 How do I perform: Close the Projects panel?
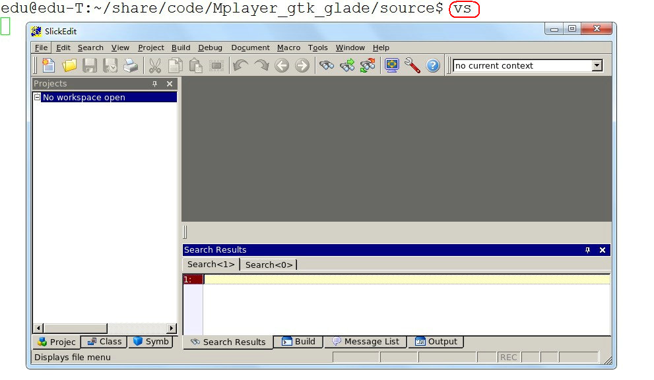(170, 84)
